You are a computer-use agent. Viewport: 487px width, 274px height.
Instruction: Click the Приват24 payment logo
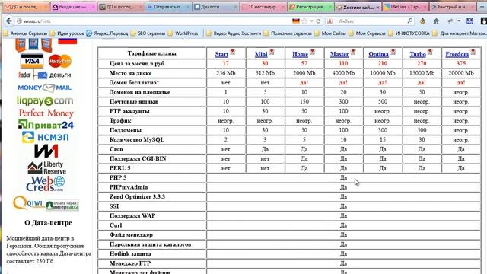pyautogui.click(x=46, y=125)
